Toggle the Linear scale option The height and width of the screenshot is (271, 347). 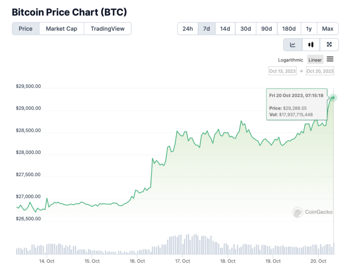pos(315,60)
